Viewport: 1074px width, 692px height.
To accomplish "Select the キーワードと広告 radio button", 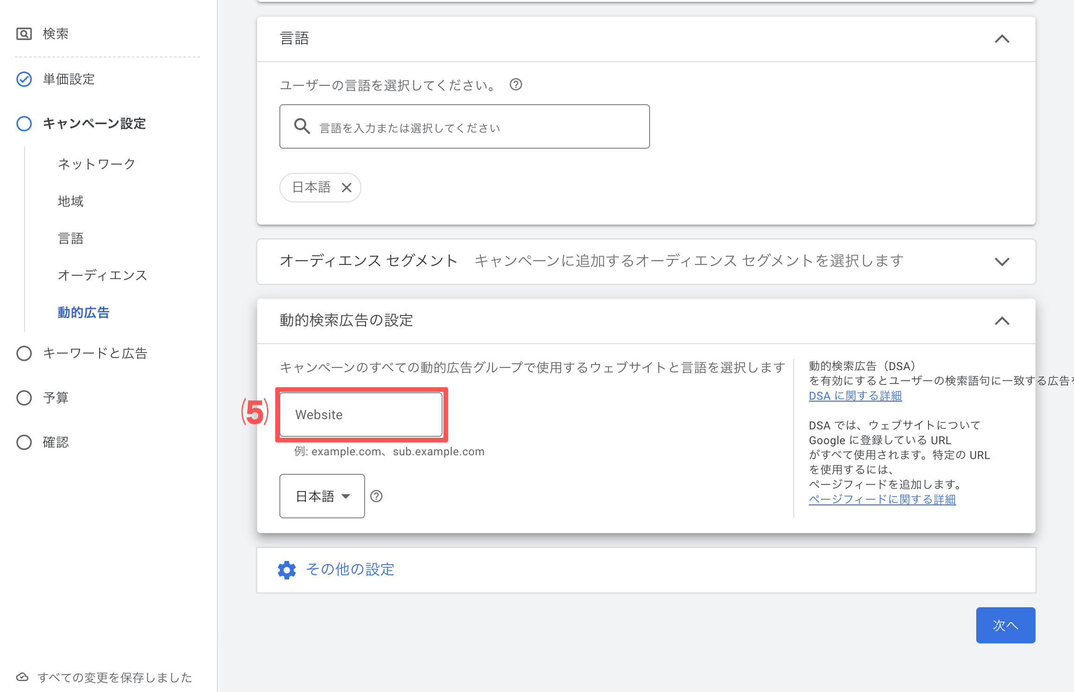I will pyautogui.click(x=24, y=353).
